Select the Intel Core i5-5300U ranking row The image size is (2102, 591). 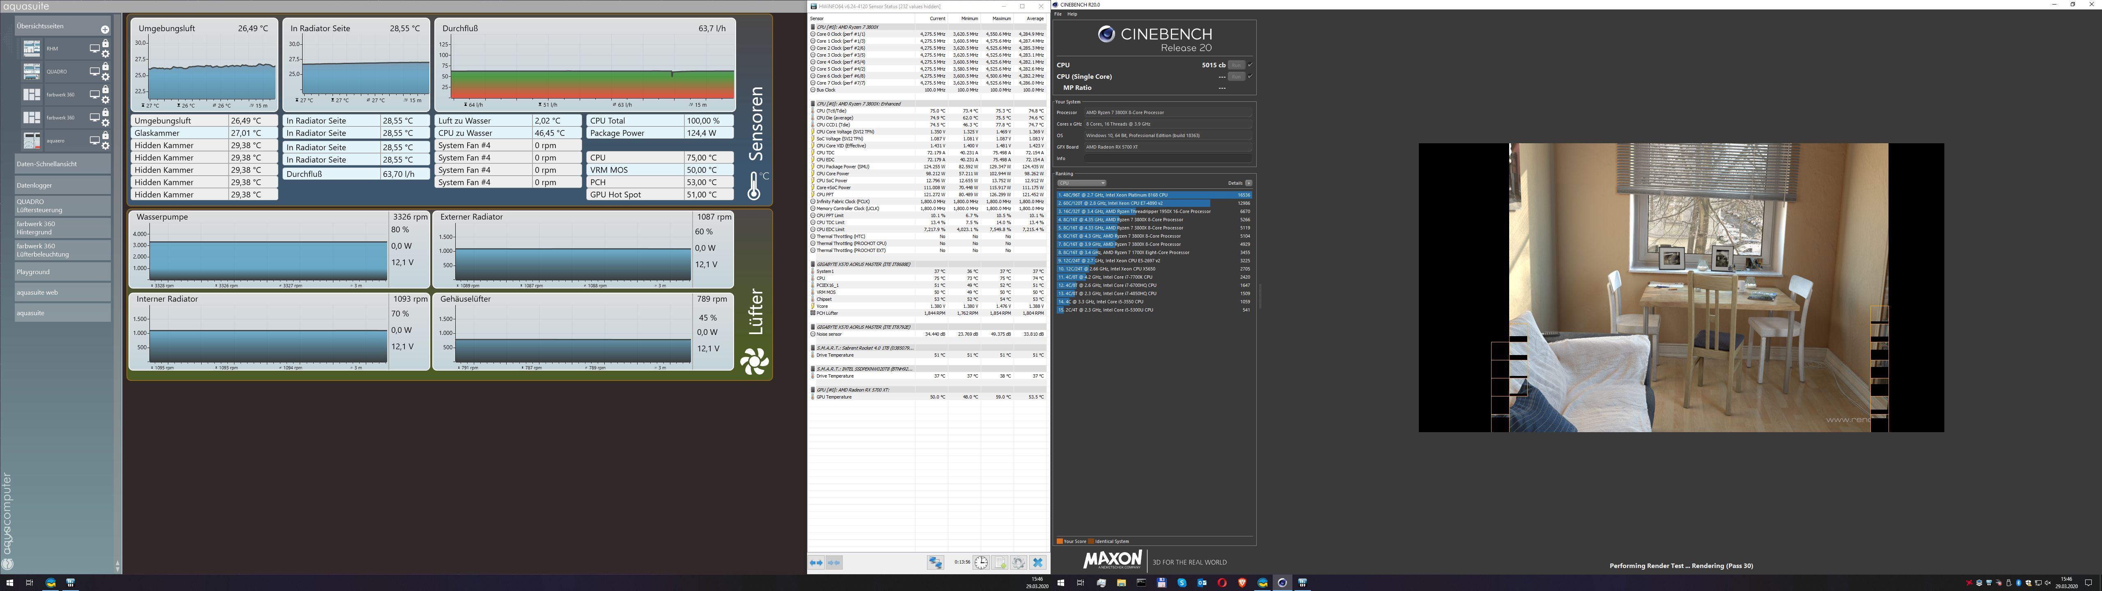click(x=1154, y=309)
